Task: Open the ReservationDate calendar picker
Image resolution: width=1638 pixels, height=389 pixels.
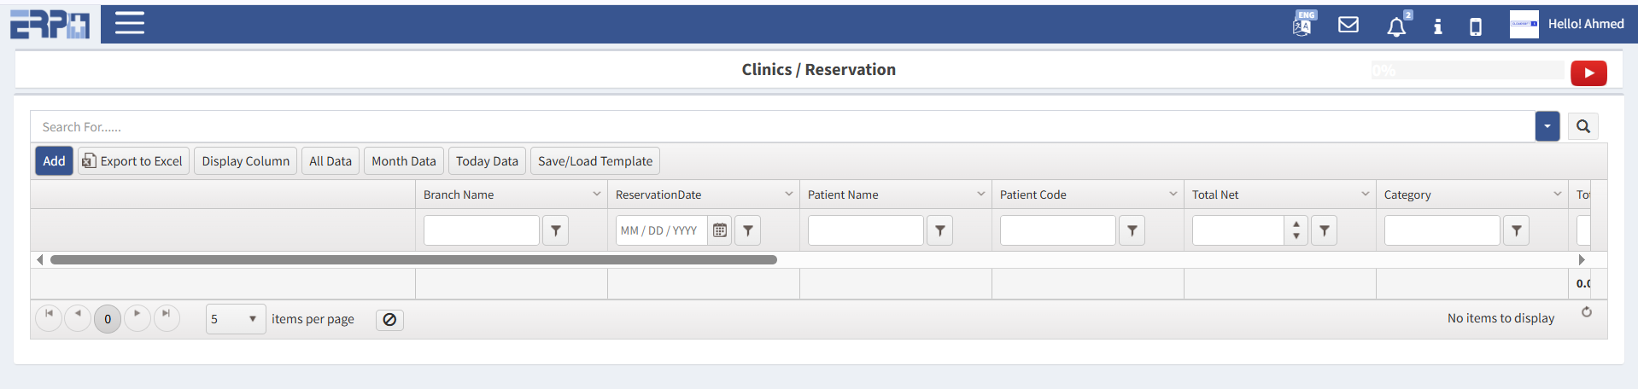Action: (x=720, y=230)
